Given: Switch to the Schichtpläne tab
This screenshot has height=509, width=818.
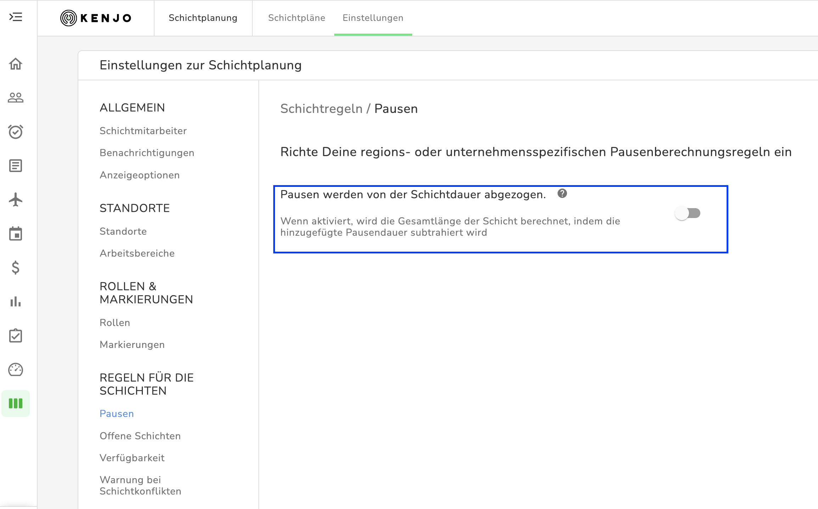Looking at the screenshot, I should (x=297, y=18).
